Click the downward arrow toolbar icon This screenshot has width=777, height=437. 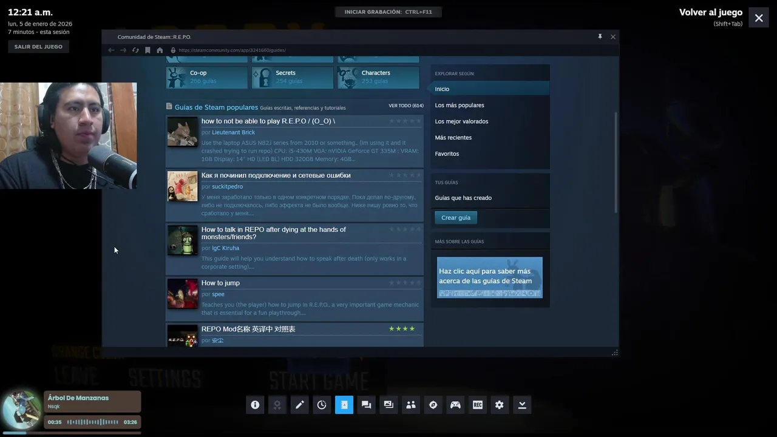(x=522, y=405)
